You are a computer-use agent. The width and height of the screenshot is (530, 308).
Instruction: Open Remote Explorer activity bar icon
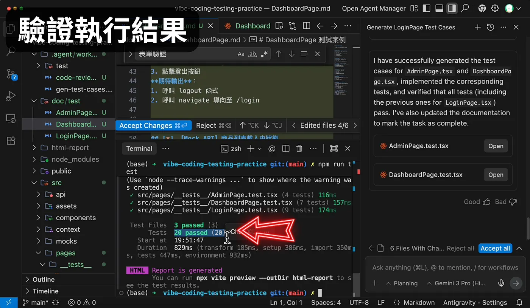pyautogui.click(x=11, y=118)
